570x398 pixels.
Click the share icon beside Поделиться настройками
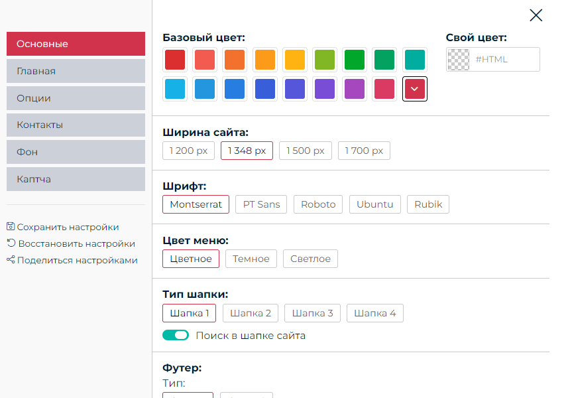11,260
